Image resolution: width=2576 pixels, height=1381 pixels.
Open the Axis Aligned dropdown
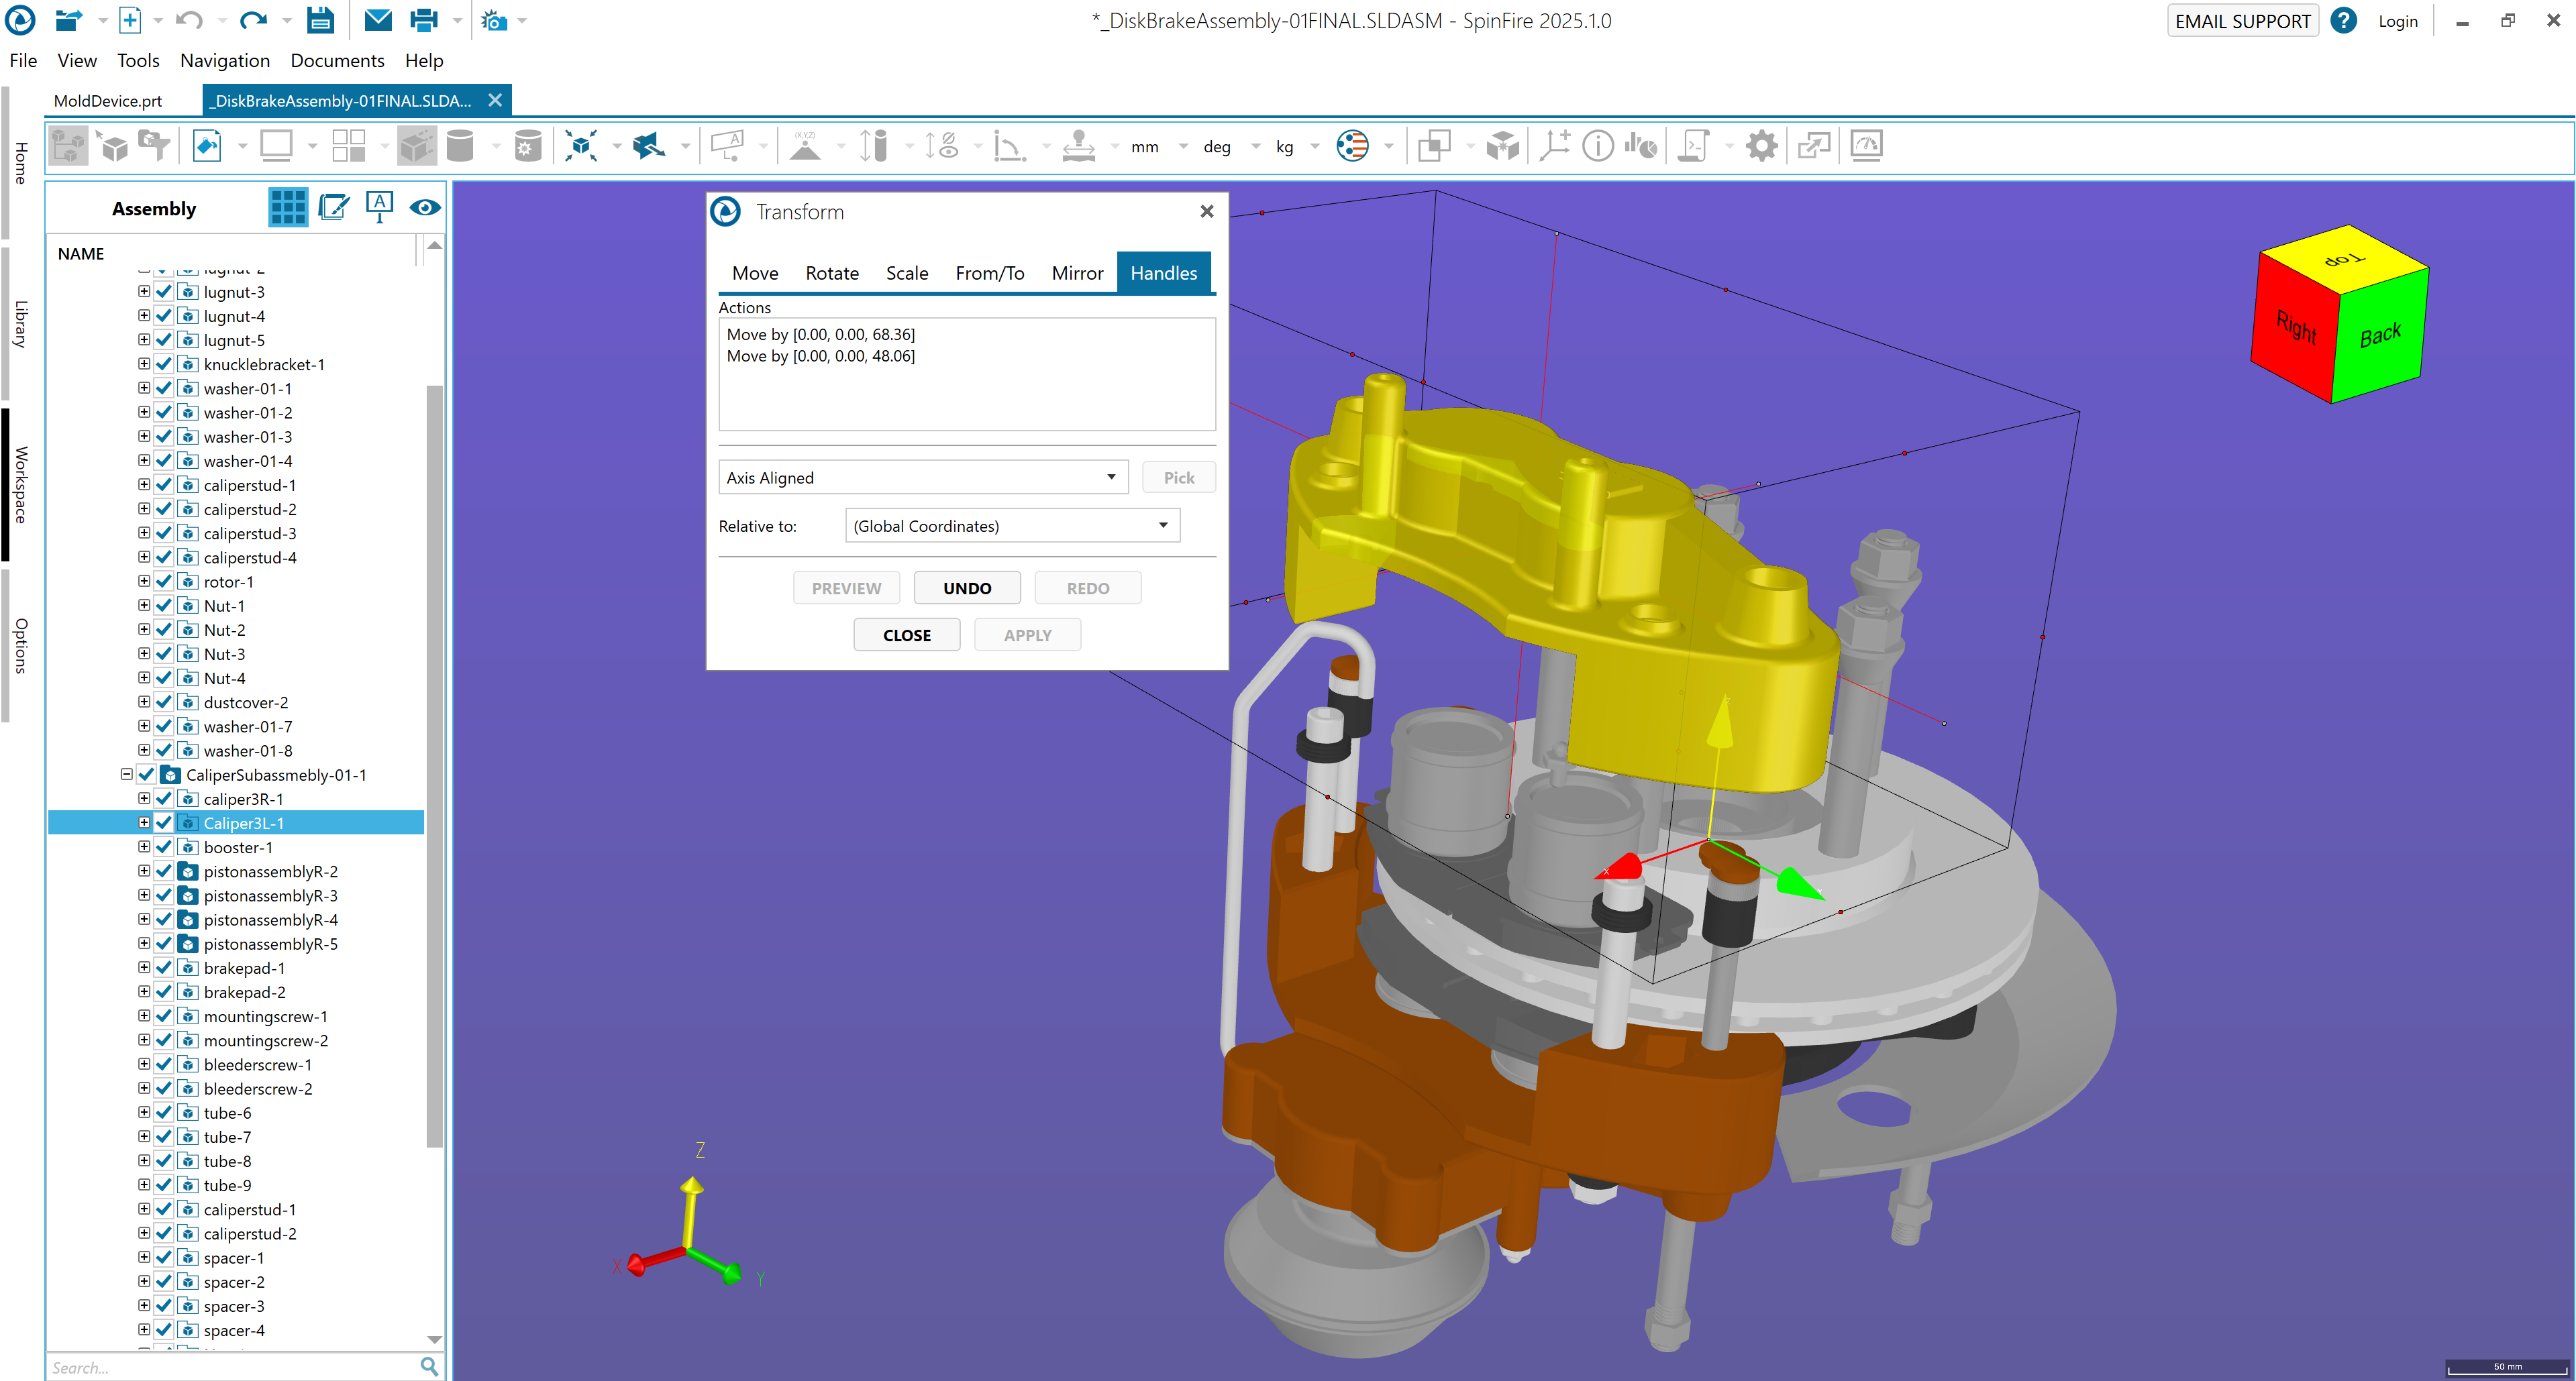(1110, 478)
